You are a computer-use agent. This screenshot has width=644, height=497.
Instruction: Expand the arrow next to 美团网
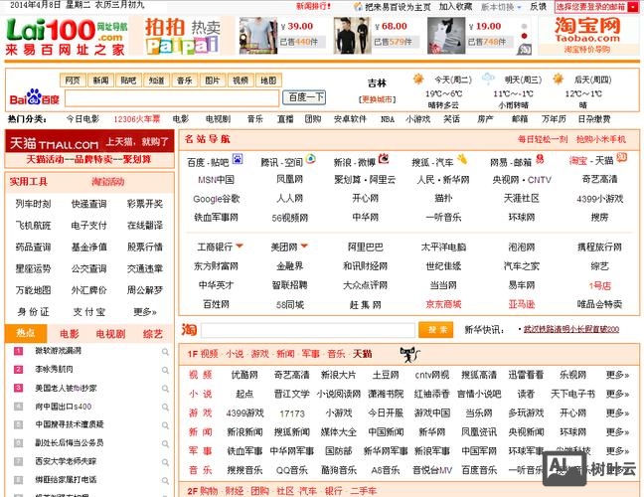304,247
